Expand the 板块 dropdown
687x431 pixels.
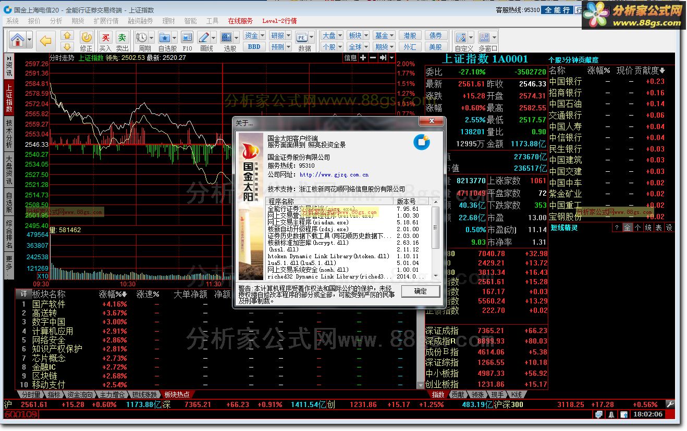tap(366, 35)
